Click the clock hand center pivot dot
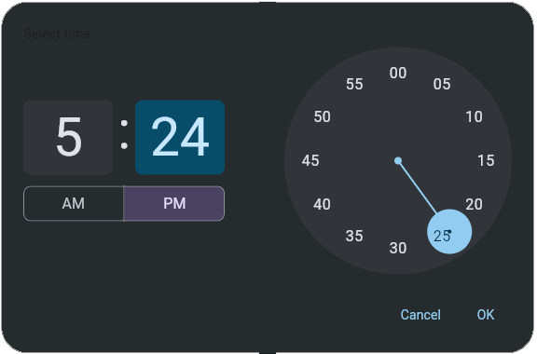Viewport: 537px width, 354px height. tap(398, 160)
